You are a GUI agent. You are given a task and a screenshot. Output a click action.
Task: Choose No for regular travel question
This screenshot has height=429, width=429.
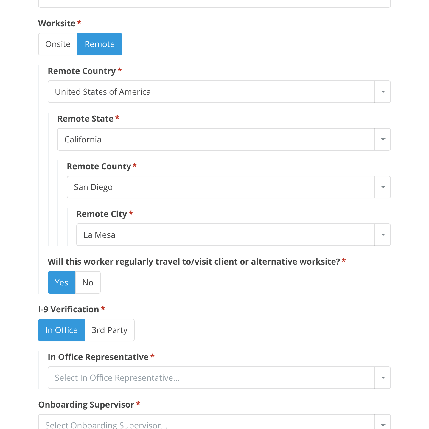tap(88, 282)
